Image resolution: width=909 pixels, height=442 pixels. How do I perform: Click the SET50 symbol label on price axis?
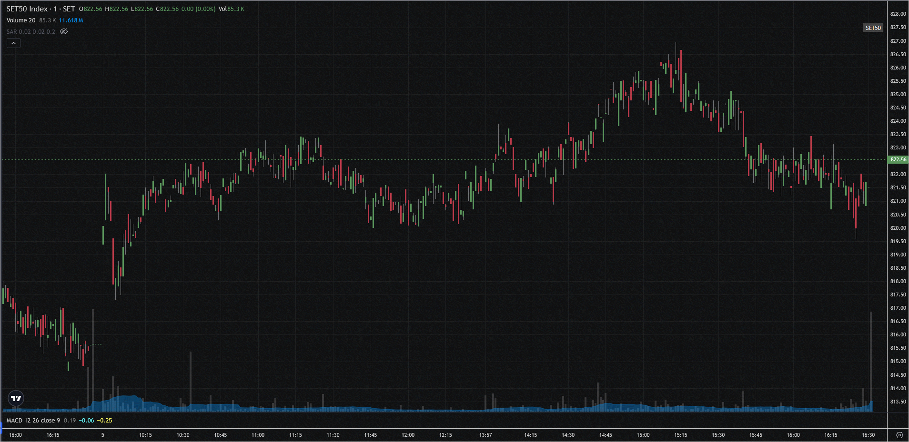[873, 28]
